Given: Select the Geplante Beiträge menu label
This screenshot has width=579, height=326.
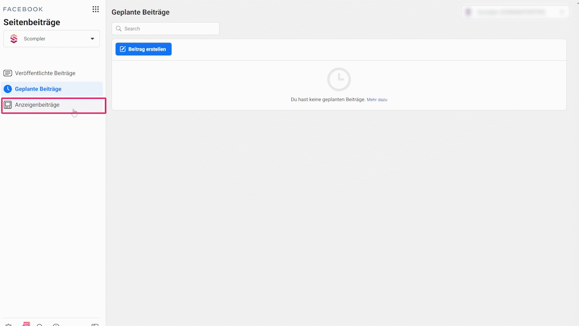Looking at the screenshot, I should point(38,89).
